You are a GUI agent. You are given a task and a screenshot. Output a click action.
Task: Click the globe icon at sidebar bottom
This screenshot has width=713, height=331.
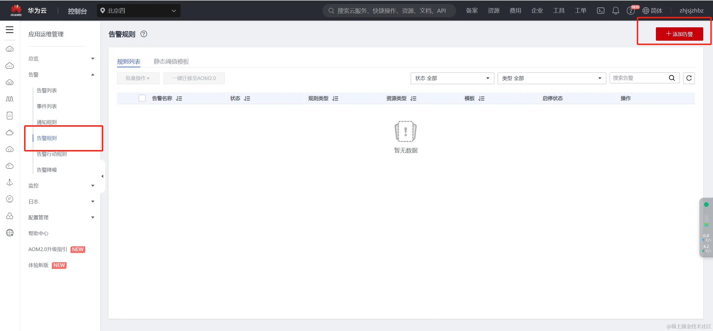(x=10, y=233)
